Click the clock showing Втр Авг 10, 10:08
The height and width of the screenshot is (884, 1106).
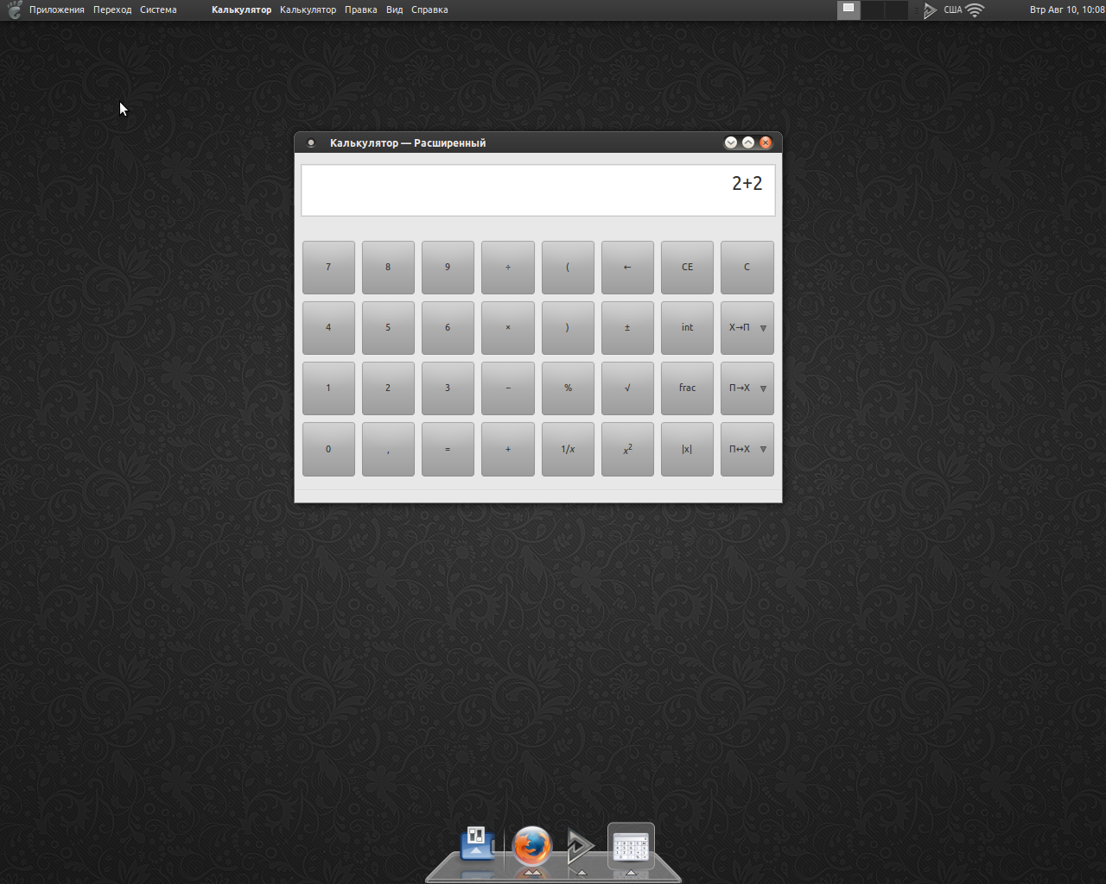[x=1067, y=10]
